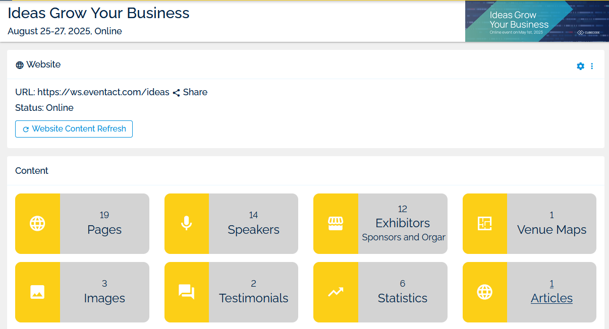Open the Statistics trending chart icon
The height and width of the screenshot is (329, 609).
point(336,292)
